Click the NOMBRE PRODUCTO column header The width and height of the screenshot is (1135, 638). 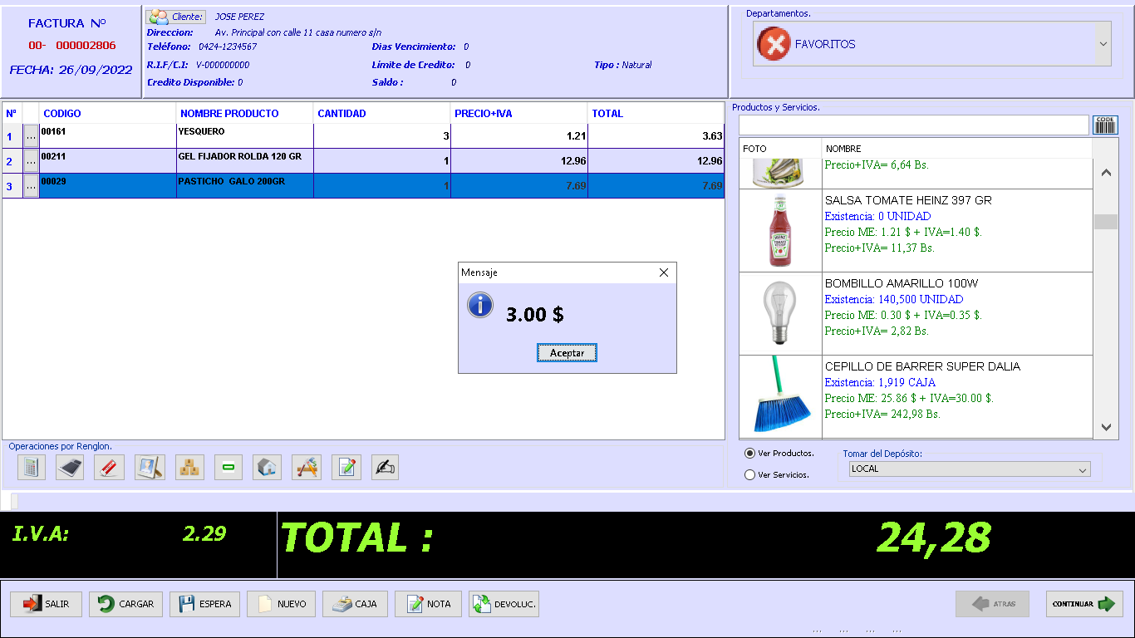click(x=245, y=113)
